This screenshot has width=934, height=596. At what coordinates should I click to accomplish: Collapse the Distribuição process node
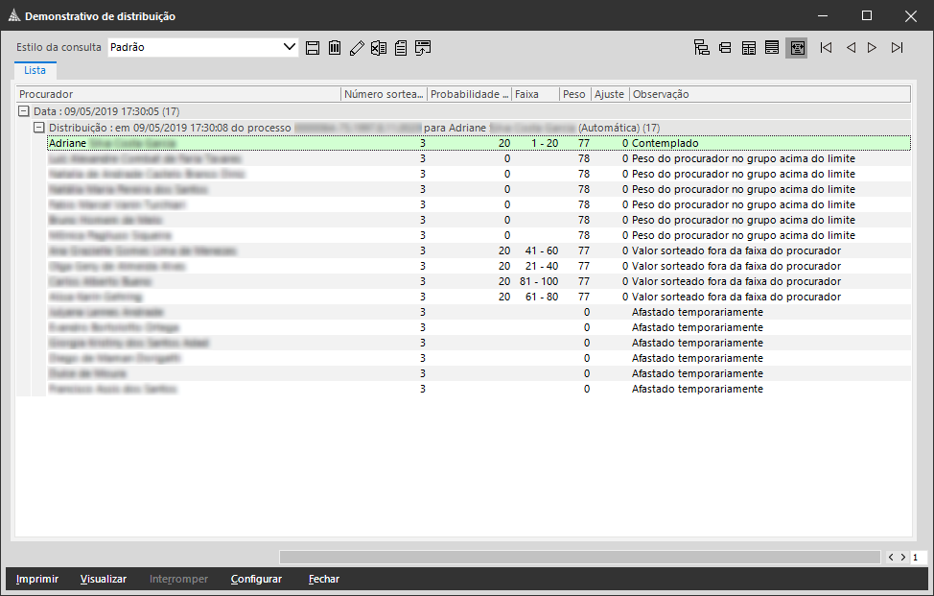coord(39,128)
